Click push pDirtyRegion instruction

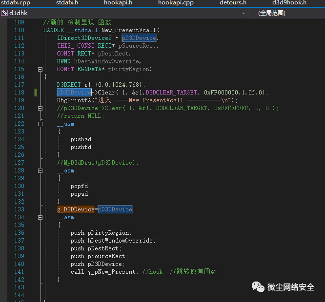pyautogui.click(x=101, y=233)
